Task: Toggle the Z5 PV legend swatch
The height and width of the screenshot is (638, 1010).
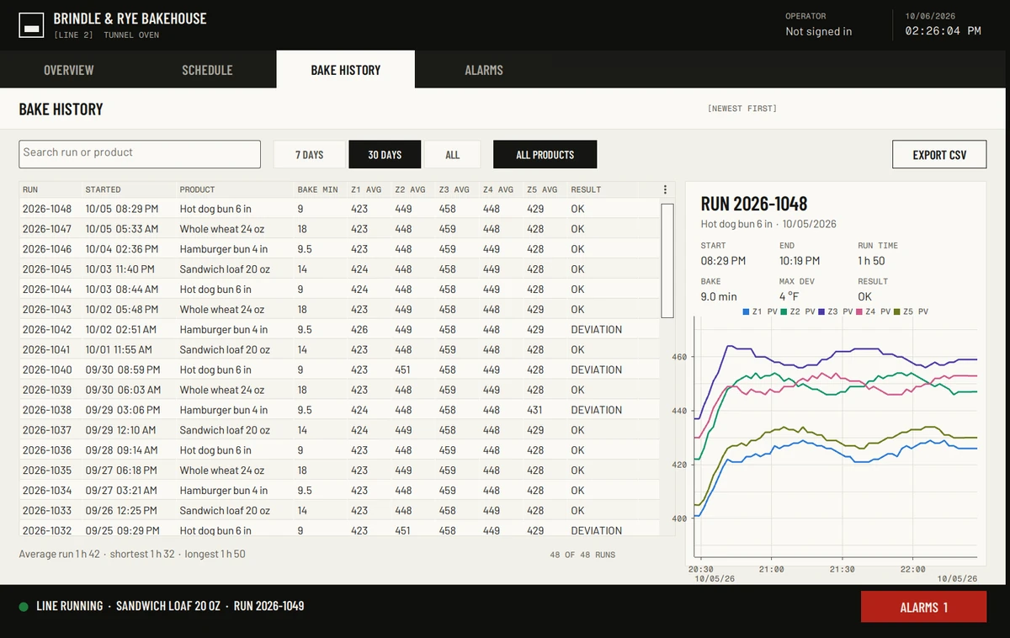Action: pos(896,311)
